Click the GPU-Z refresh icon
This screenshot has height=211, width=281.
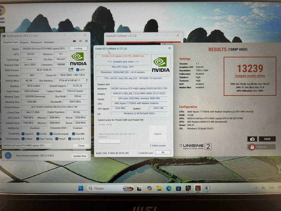(x=80, y=41)
